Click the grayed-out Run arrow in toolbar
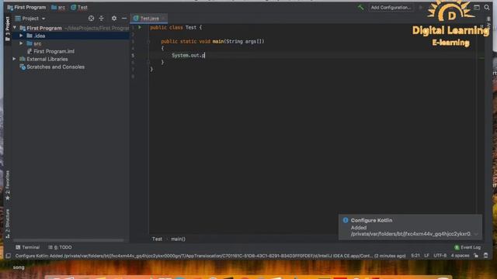The width and height of the screenshot is (497, 279). coord(421,7)
